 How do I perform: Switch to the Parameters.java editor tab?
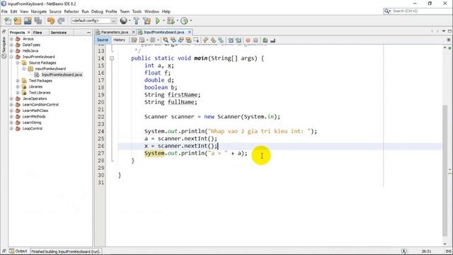115,32
